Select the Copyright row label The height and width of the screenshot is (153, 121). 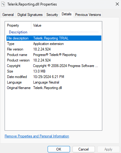coord(14,66)
